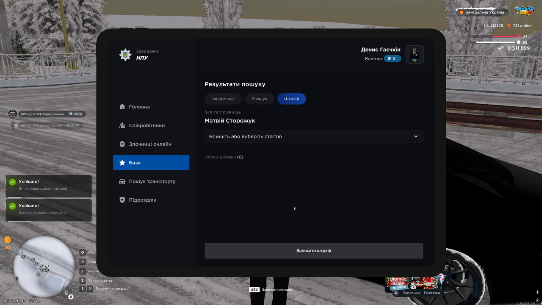
Task: Click the 'Обрані штрафи (0)' label
Action: [224, 157]
